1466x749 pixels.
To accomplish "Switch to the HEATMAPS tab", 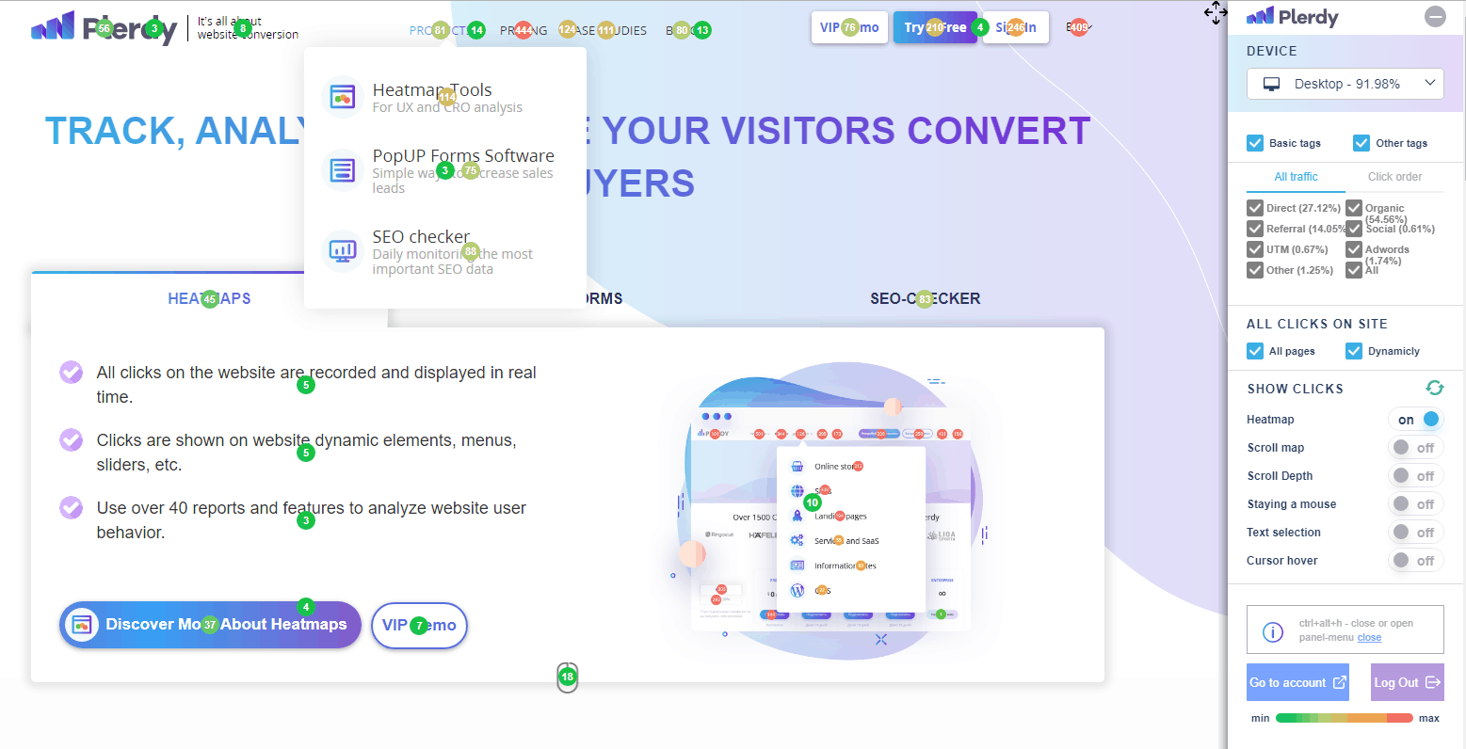I will point(209,298).
